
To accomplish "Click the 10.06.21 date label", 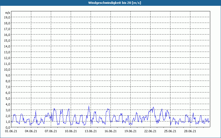I will click(x=71, y=131).
